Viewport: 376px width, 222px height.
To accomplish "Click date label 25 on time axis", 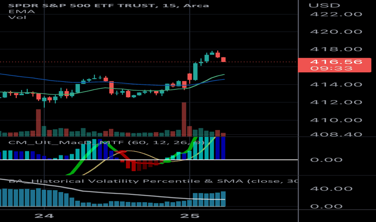I will pos(190,216).
